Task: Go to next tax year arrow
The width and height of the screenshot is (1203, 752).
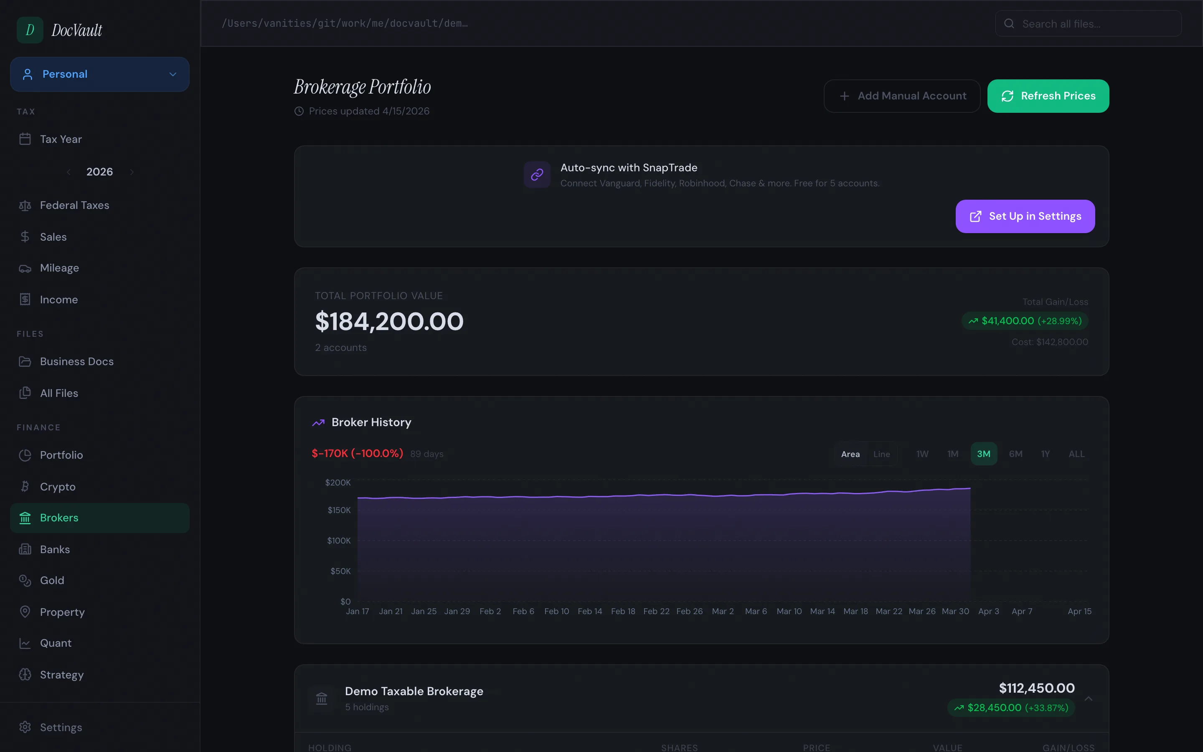Action: coord(132,172)
